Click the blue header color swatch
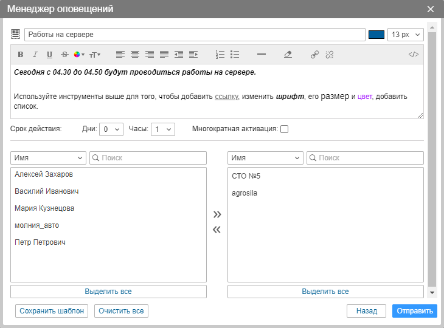 [x=376, y=35]
